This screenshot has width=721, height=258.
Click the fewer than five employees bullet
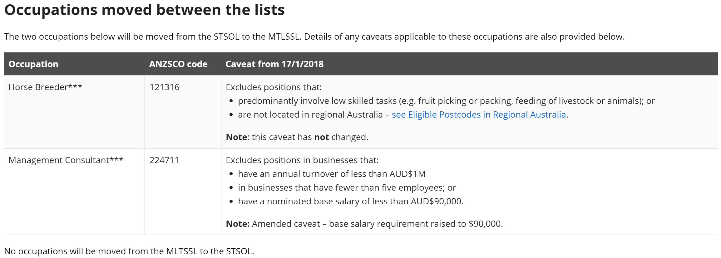347,187
